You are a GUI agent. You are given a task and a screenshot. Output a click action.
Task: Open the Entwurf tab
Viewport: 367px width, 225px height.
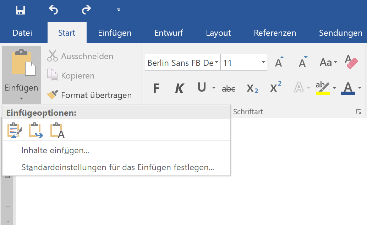pos(169,33)
